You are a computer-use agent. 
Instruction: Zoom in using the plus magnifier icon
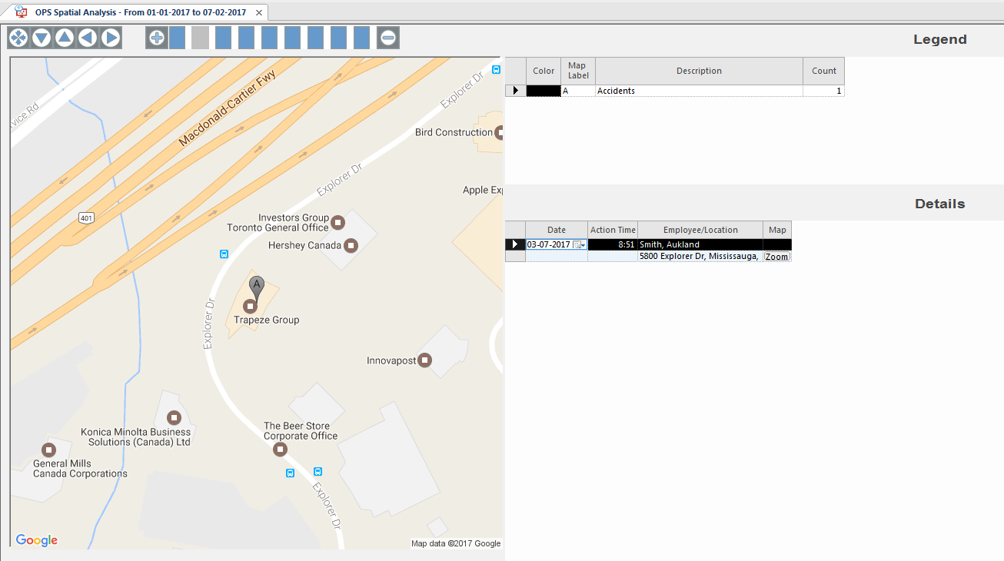pyautogui.click(x=156, y=37)
